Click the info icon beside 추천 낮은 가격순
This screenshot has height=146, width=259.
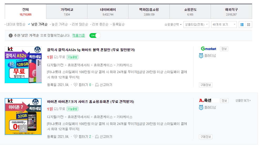pyautogui.click(x=11, y=36)
